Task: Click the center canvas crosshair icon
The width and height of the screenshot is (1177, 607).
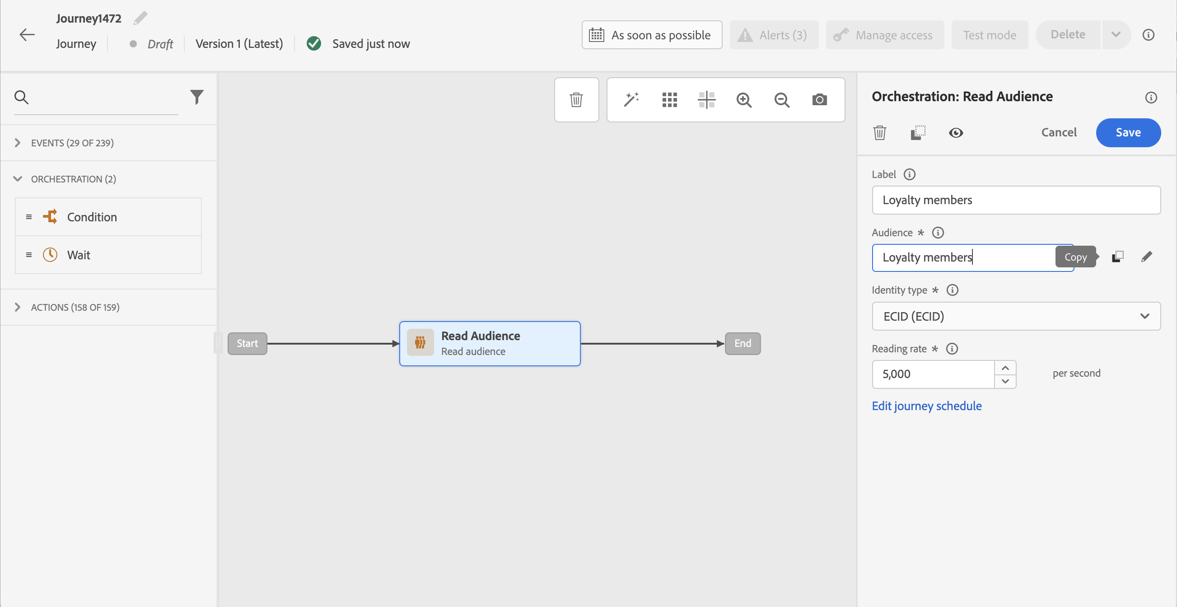Action: click(x=706, y=99)
